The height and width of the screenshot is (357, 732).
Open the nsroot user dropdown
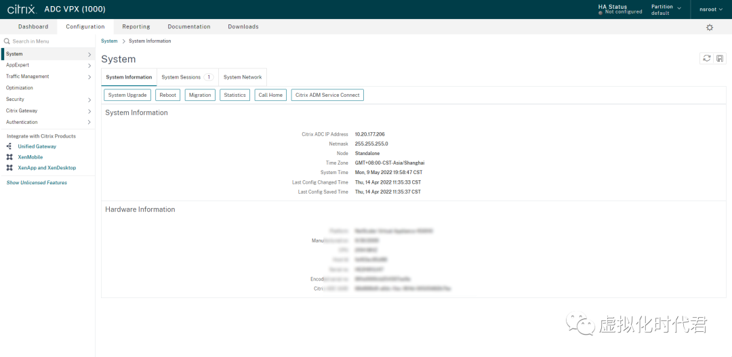tap(710, 9)
